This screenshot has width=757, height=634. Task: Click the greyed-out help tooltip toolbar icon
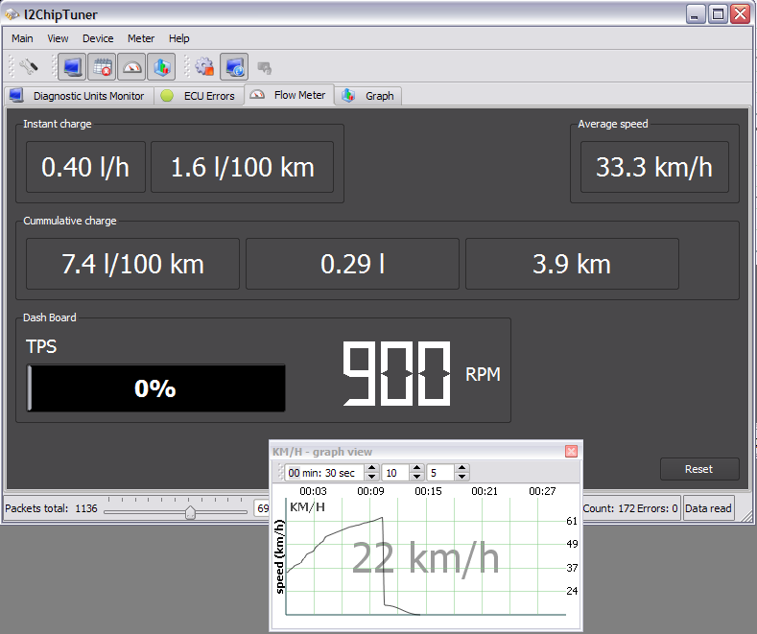264,67
